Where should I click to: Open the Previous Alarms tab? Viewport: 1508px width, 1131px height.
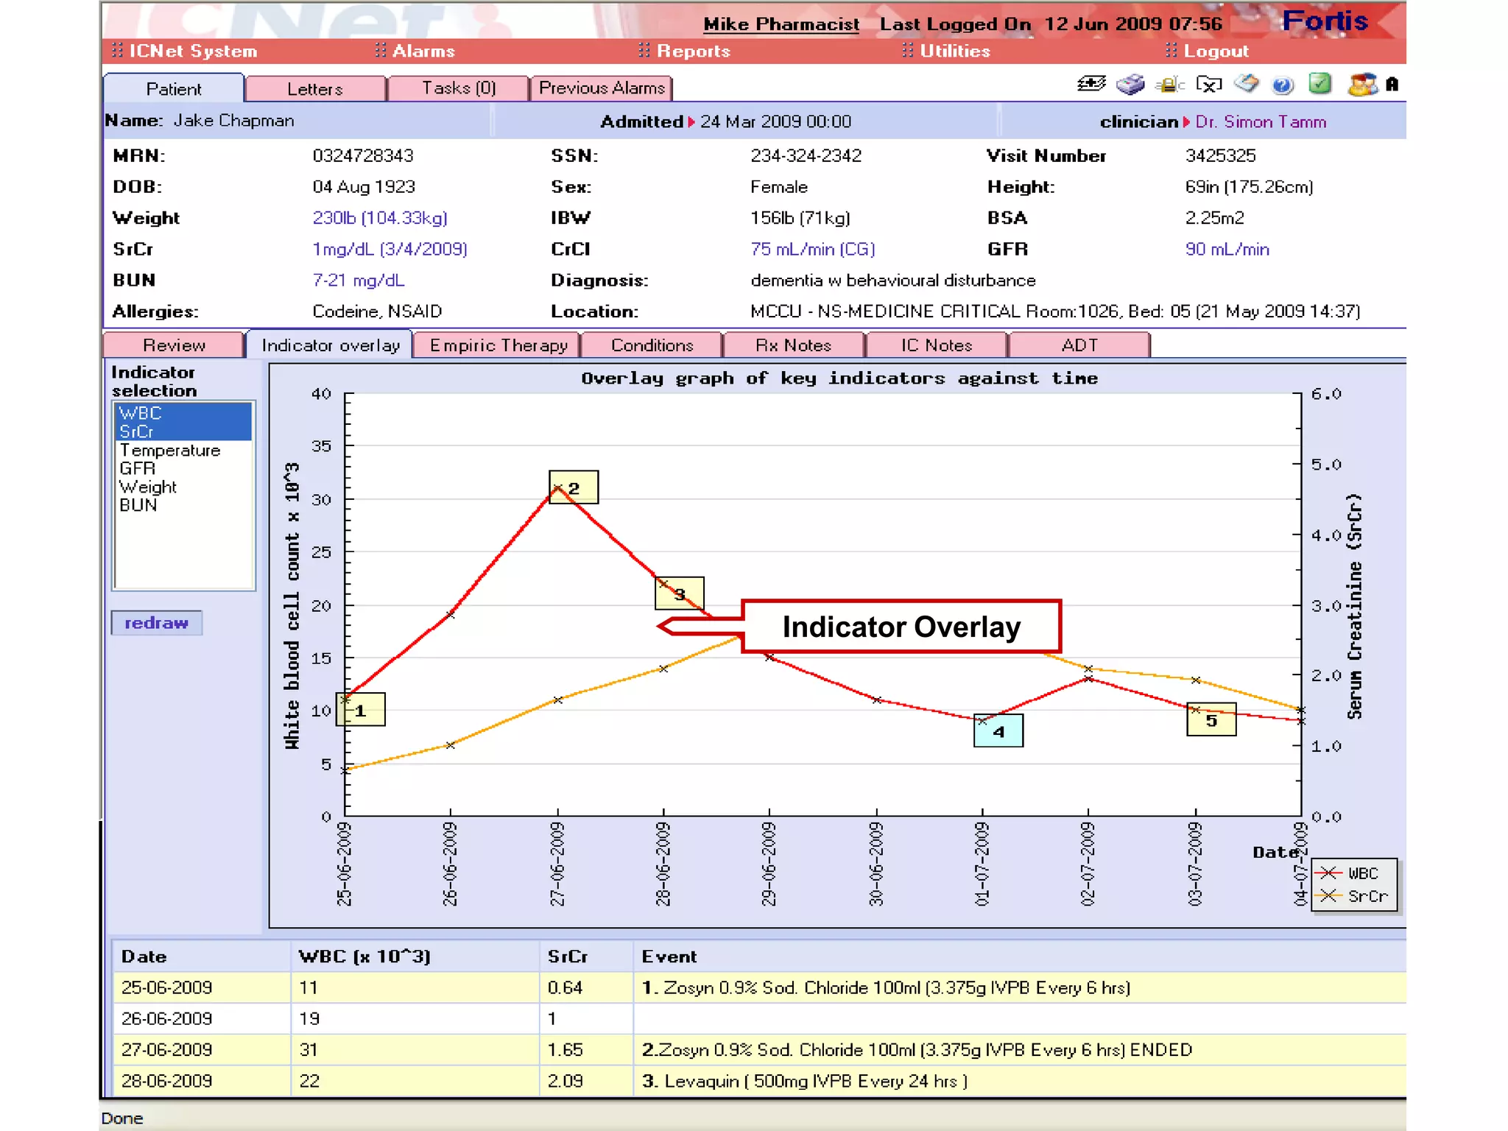602,88
